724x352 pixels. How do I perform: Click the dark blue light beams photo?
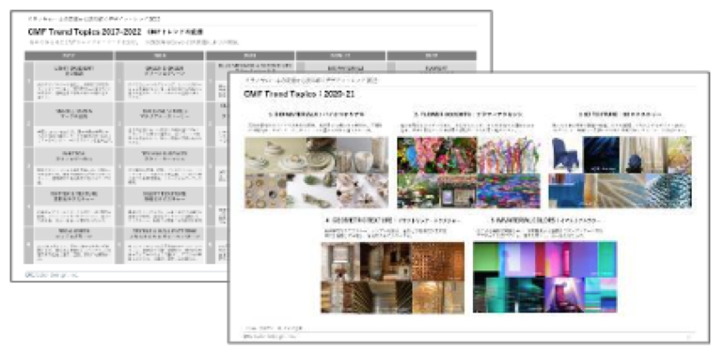point(601,155)
